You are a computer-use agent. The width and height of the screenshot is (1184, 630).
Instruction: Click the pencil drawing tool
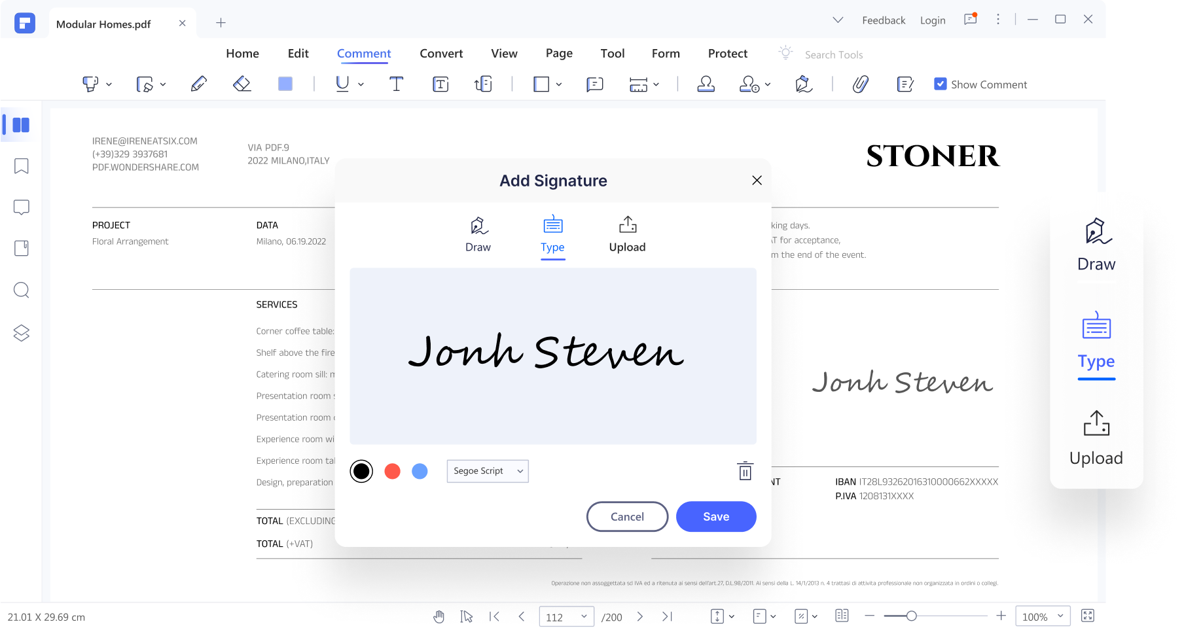pos(198,84)
